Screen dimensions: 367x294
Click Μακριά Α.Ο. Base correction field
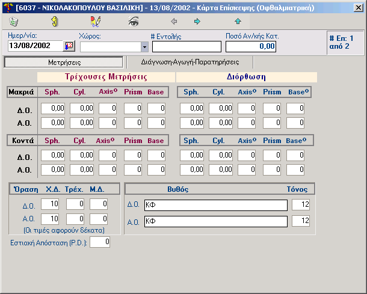[x=295, y=123]
